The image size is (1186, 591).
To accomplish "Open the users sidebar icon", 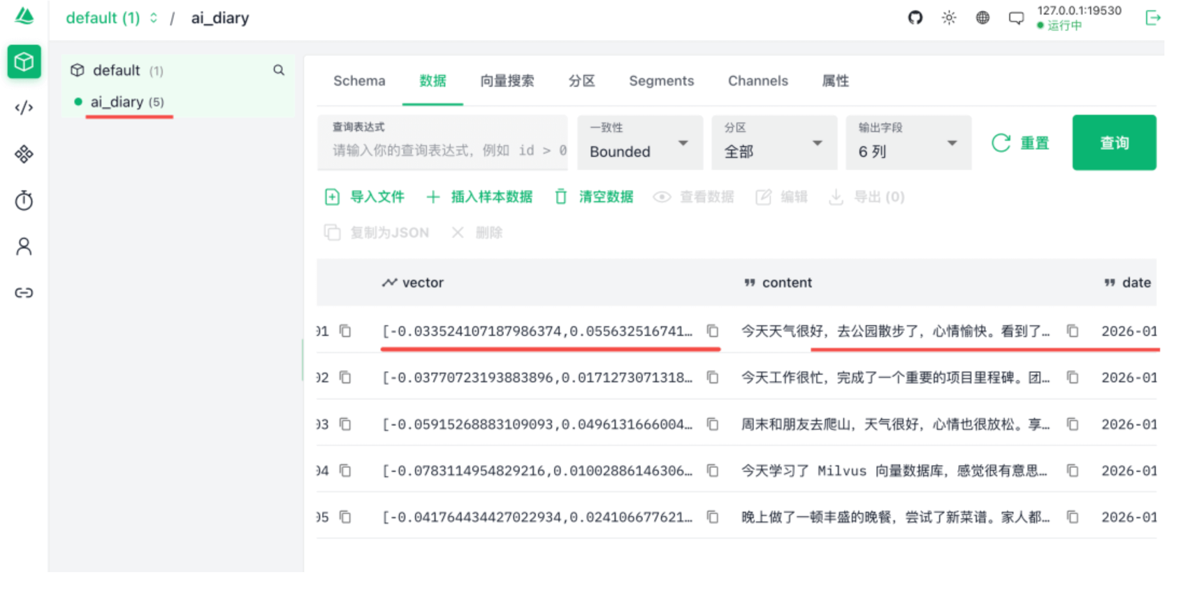I will click(x=24, y=246).
